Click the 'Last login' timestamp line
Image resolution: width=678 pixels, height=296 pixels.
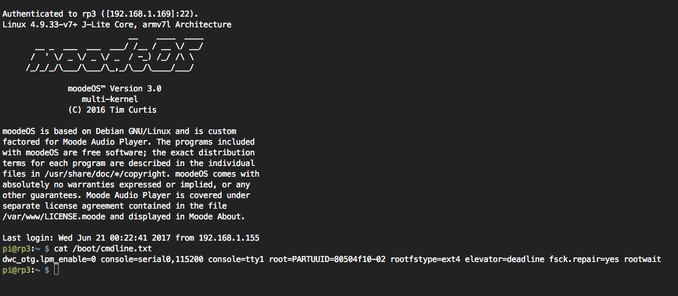(131, 237)
